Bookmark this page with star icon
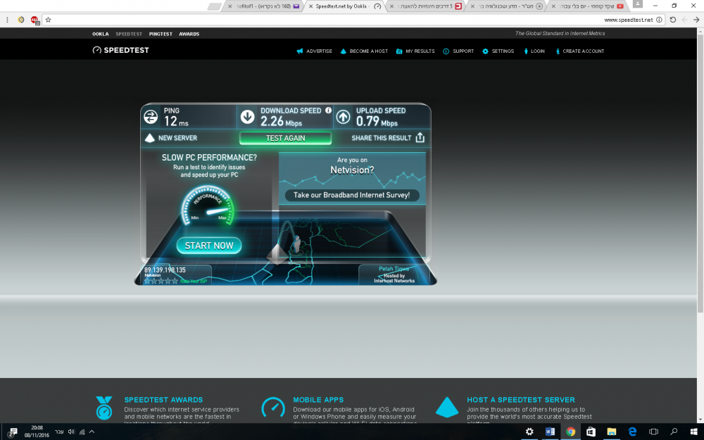This screenshot has width=704, height=440. tap(48, 20)
